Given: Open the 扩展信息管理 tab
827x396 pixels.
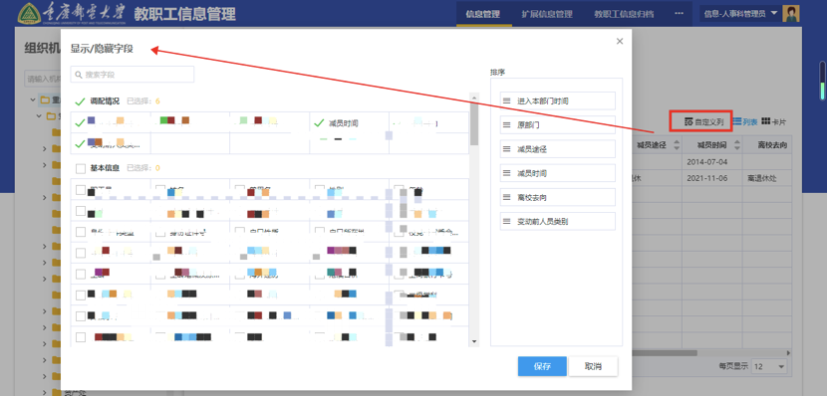Looking at the screenshot, I should [547, 14].
